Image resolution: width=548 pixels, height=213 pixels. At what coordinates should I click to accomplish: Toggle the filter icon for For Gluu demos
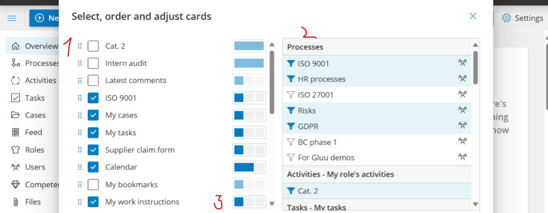291,158
